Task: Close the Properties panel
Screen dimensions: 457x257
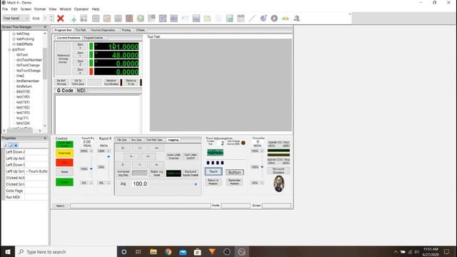Action: [x=45, y=138]
